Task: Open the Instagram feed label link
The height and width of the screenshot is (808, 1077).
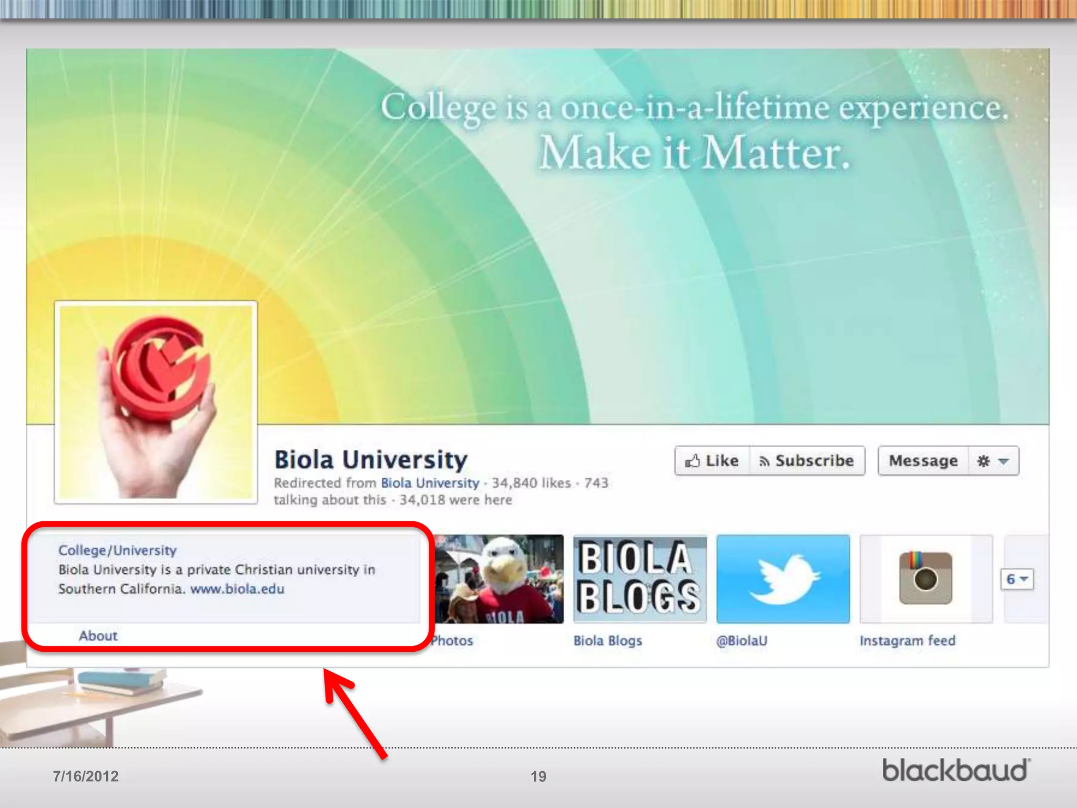Action: (x=907, y=641)
